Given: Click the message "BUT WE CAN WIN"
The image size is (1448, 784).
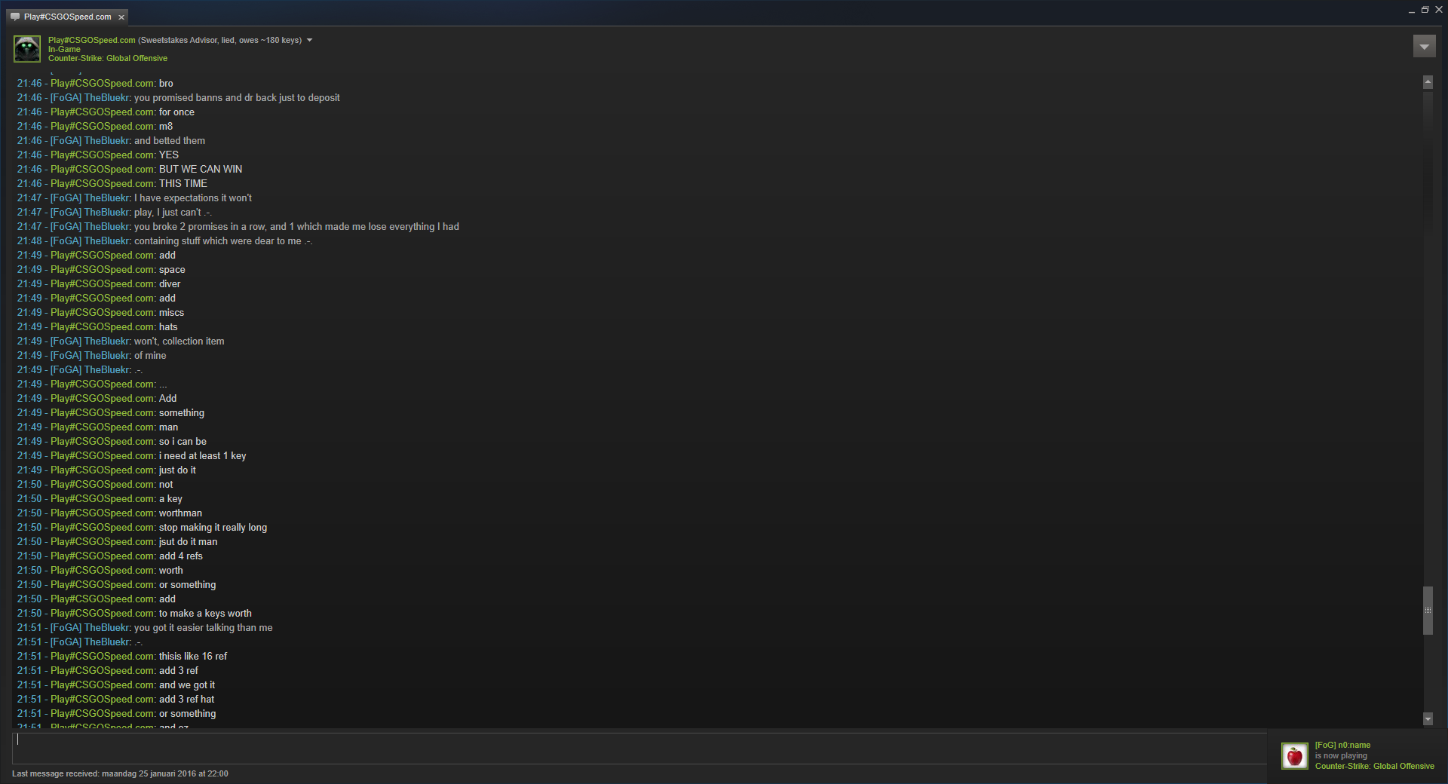Looking at the screenshot, I should coord(201,169).
